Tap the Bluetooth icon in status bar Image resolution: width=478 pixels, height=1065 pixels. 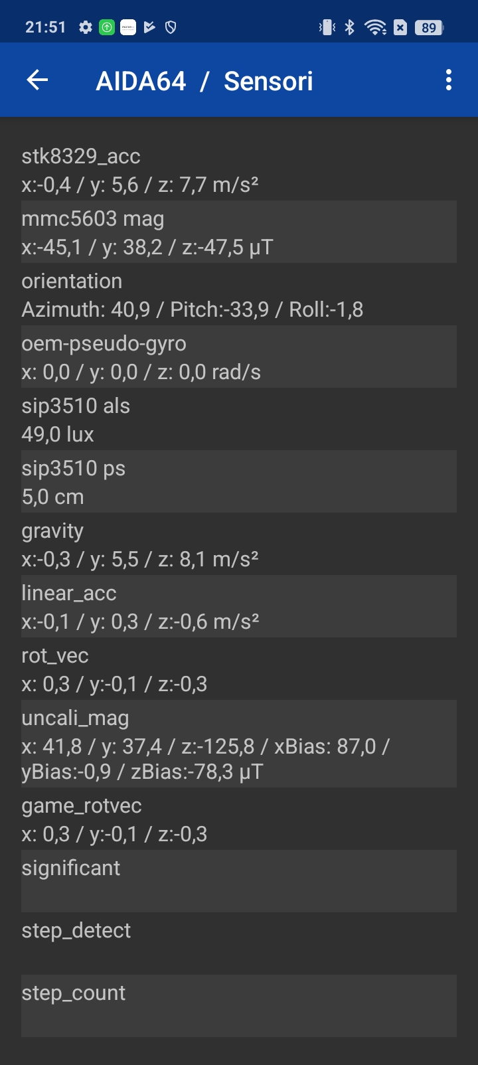[350, 27]
